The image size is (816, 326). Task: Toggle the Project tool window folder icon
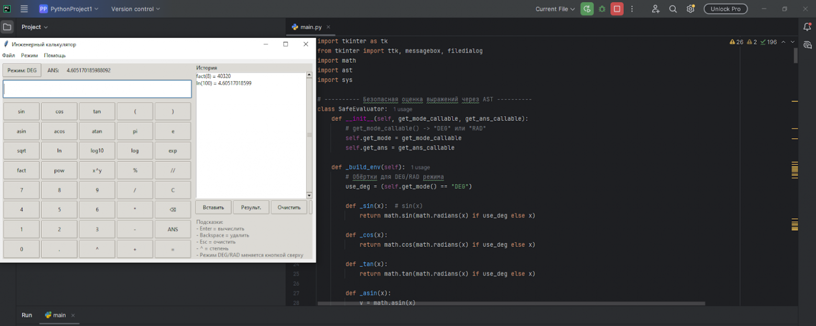7,27
